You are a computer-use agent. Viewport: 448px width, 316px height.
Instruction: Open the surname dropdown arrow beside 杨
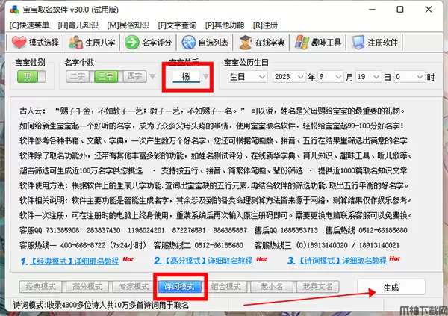coord(206,77)
